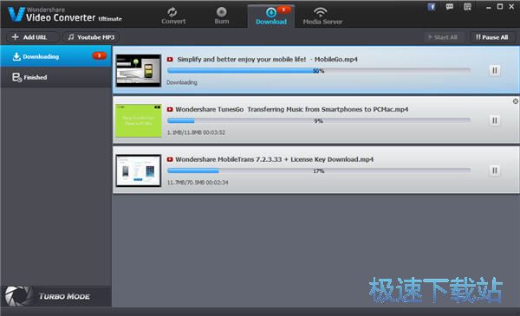
Task: Open the feedback chat bubble icon
Action: pyautogui.click(x=450, y=7)
